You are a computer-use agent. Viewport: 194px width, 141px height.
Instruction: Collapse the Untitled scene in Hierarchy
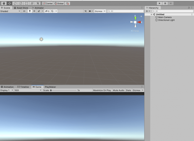coord(152,14)
